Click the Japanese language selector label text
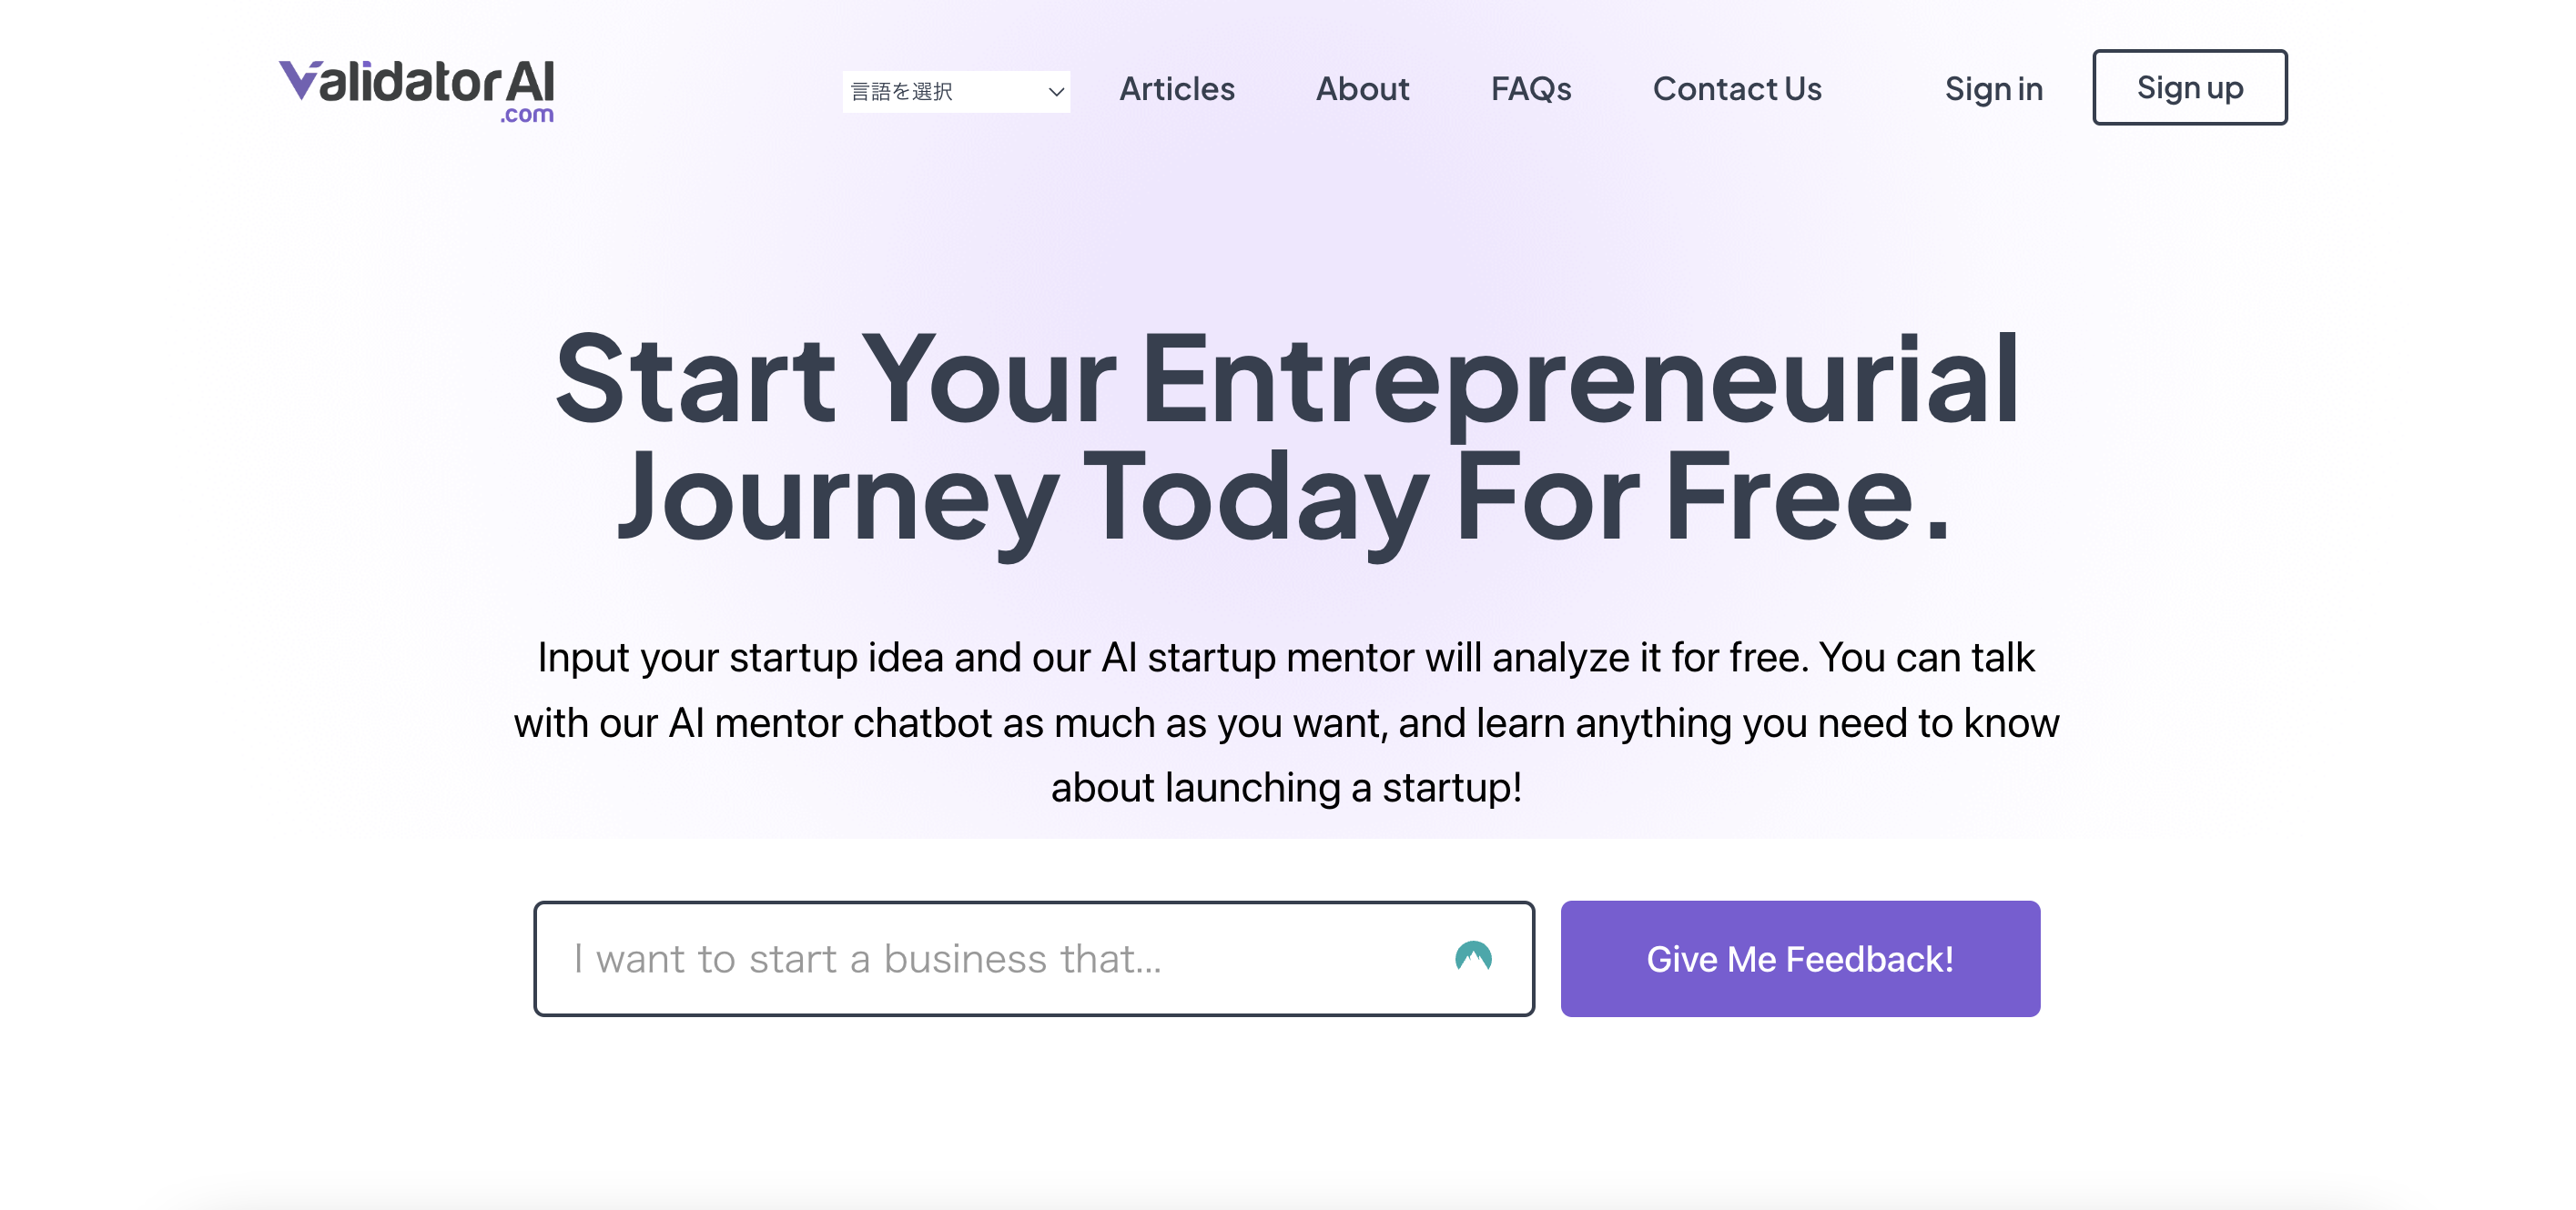This screenshot has width=2576, height=1210. 901,92
